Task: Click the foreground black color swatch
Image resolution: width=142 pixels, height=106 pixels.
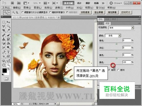Action: (x=5, y=70)
